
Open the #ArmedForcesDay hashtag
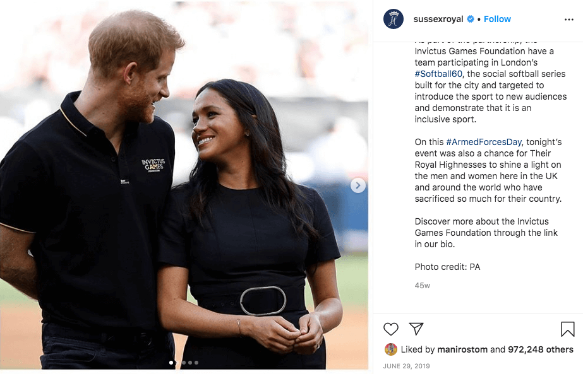[x=484, y=142]
